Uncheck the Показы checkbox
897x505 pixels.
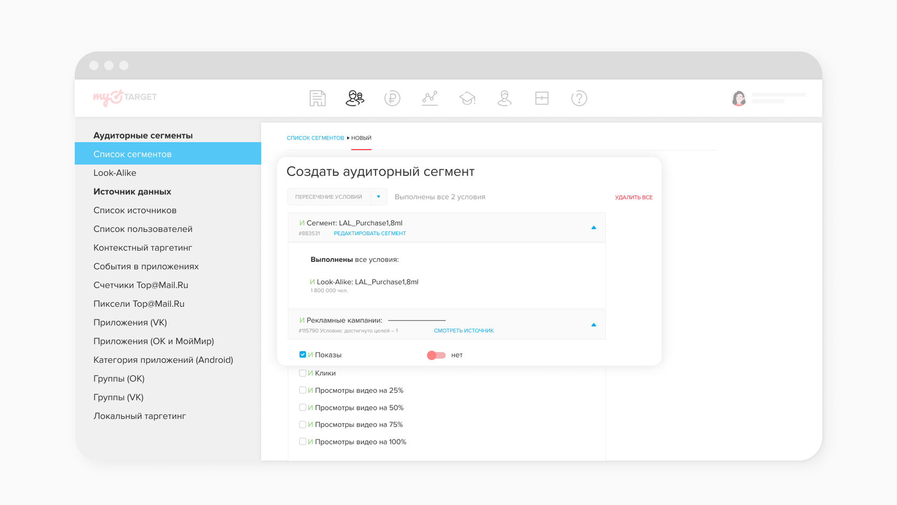pyautogui.click(x=303, y=355)
